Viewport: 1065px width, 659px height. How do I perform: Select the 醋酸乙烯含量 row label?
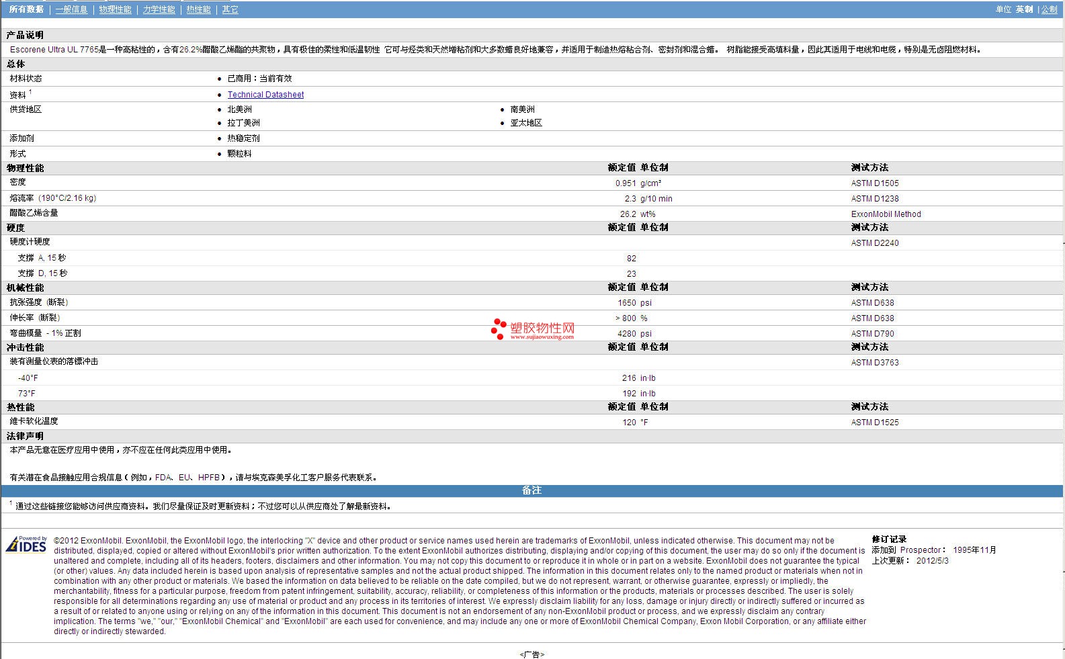(34, 213)
